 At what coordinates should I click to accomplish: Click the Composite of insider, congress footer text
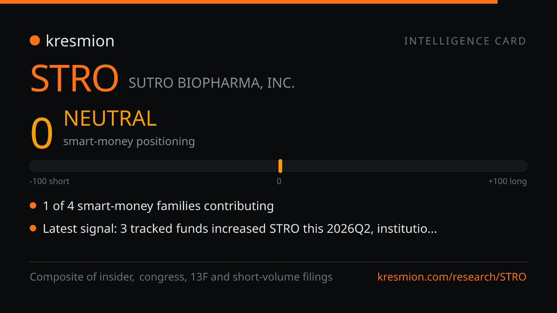click(x=181, y=277)
